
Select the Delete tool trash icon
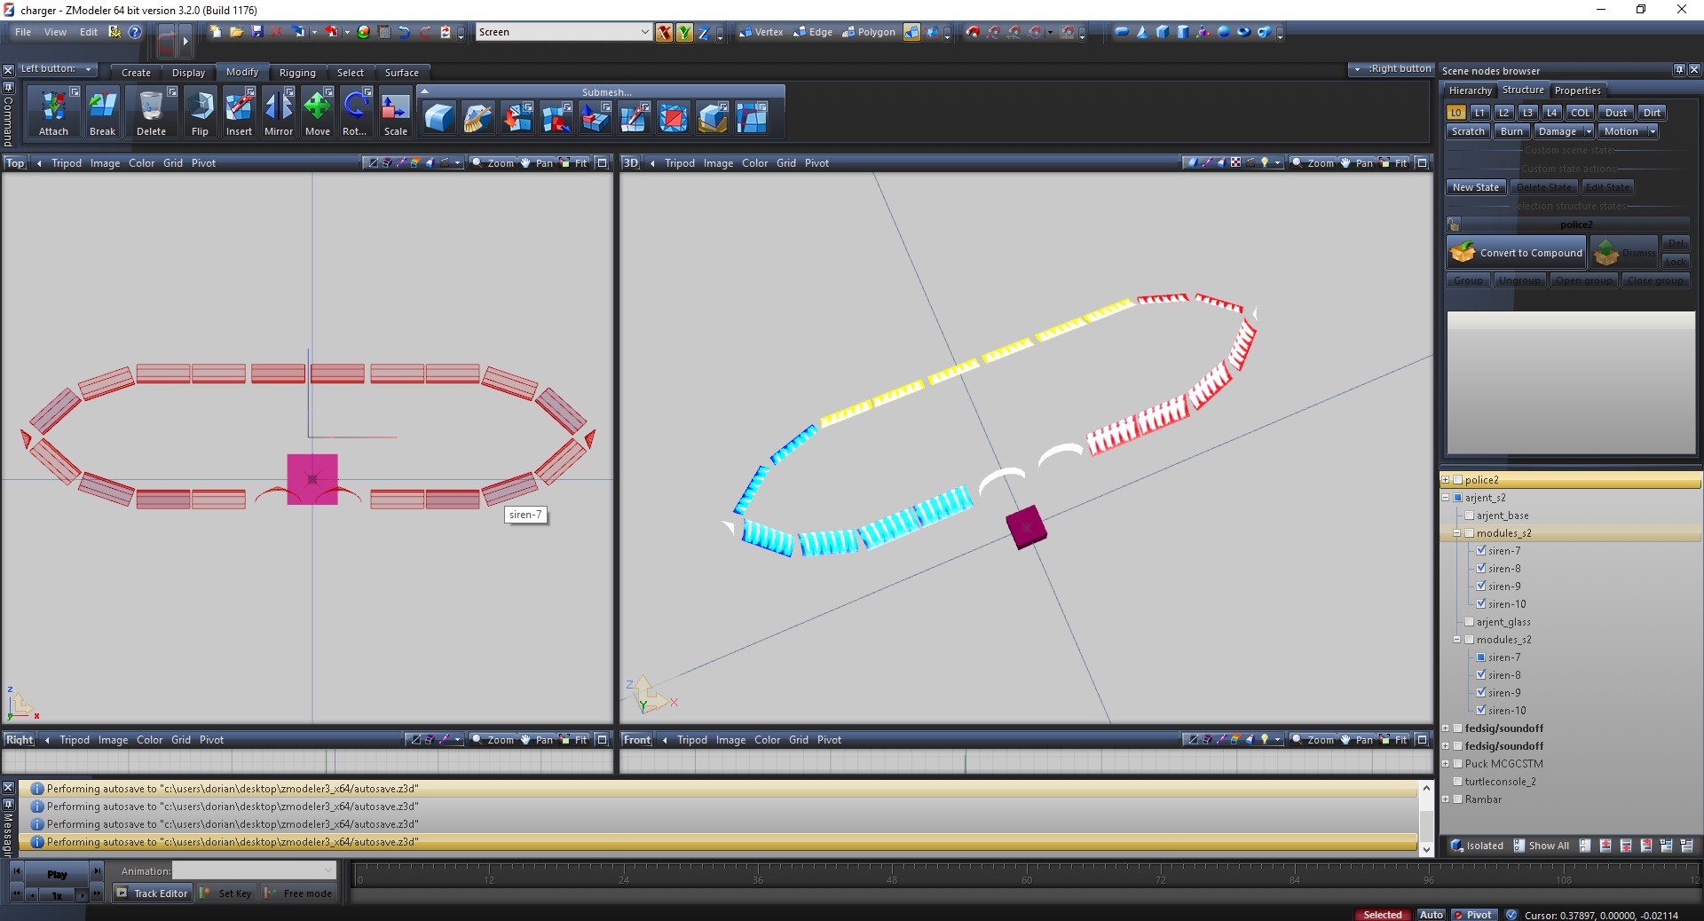click(151, 108)
